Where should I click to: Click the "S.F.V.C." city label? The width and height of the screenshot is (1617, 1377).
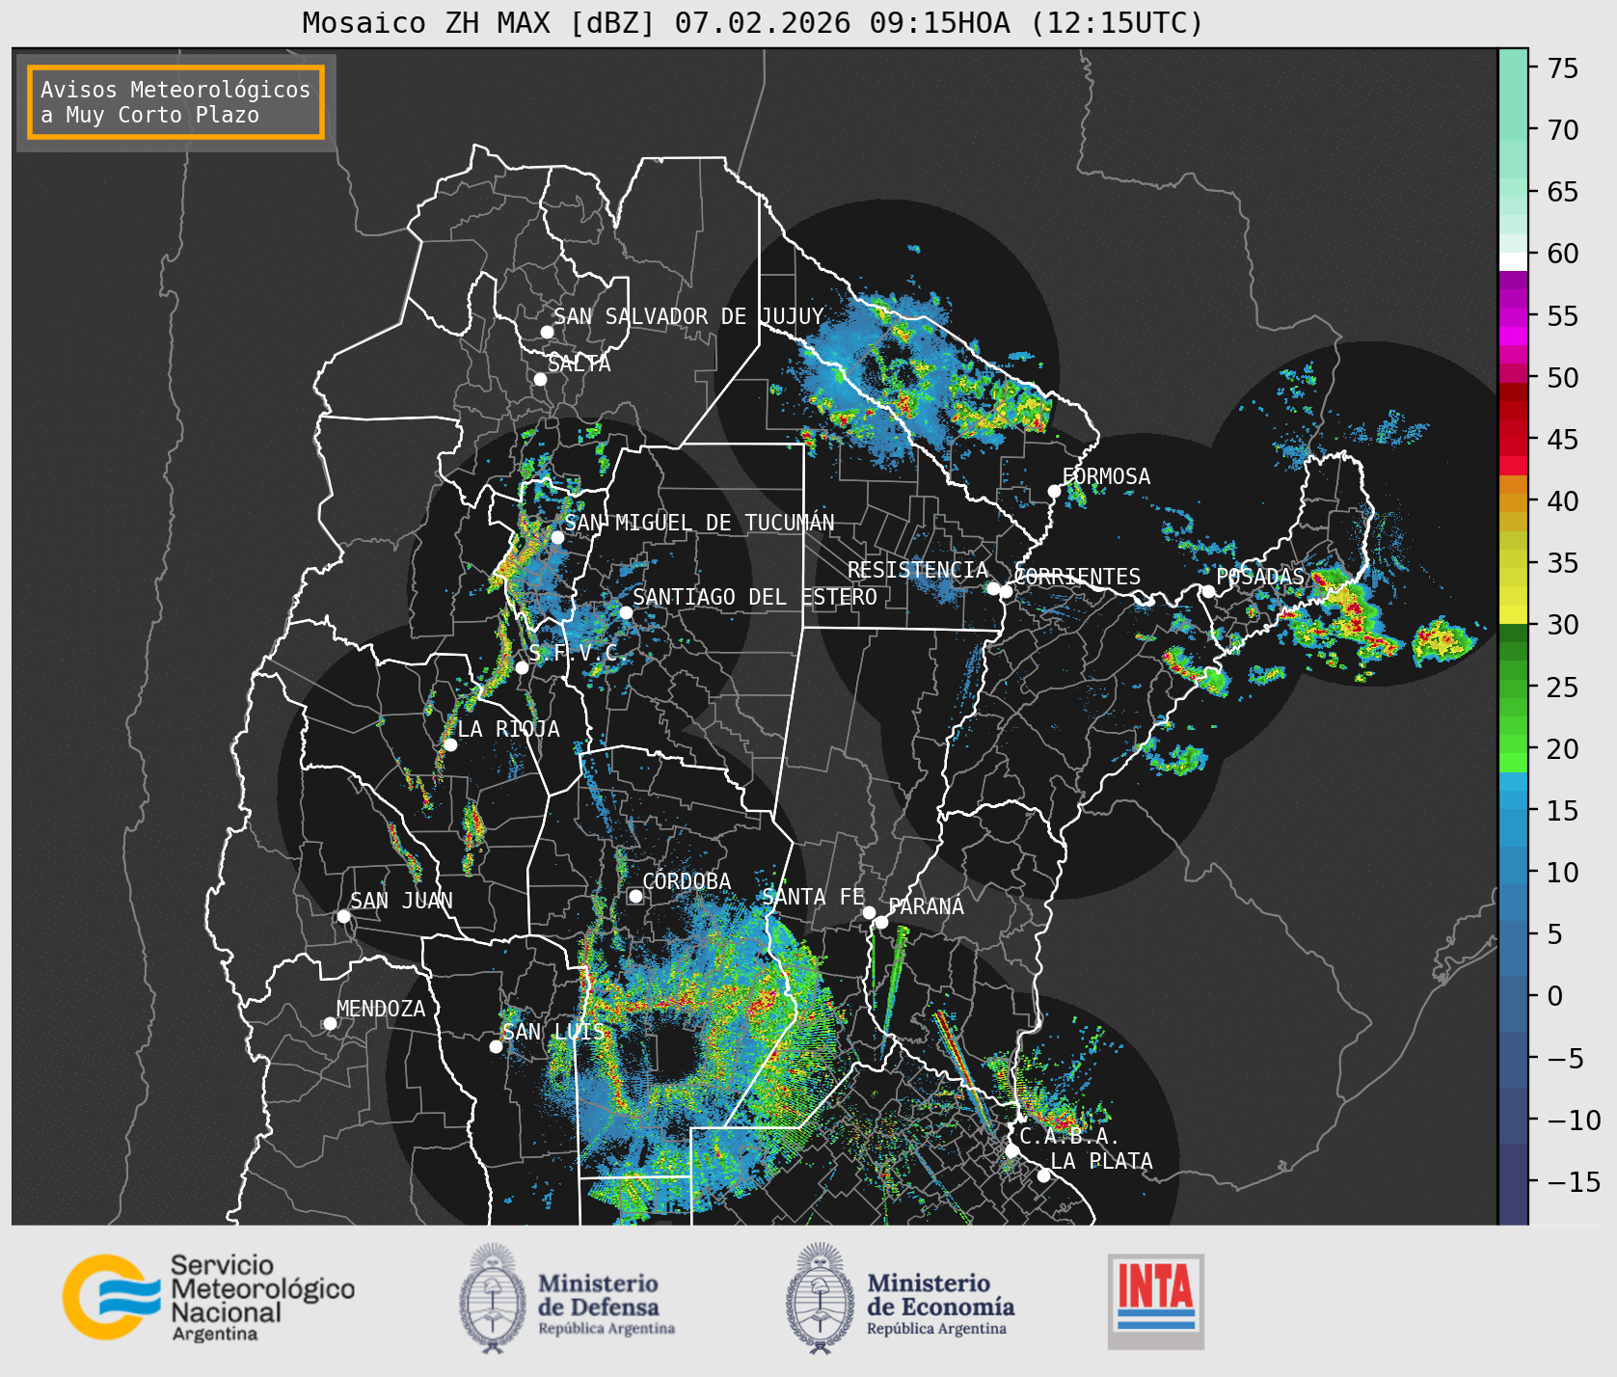coord(578,654)
